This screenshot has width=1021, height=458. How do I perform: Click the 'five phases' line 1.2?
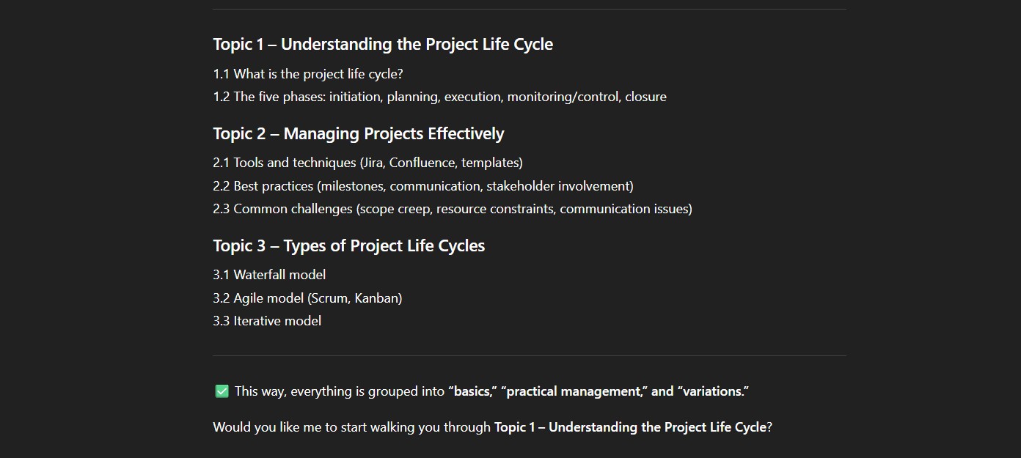tap(439, 97)
